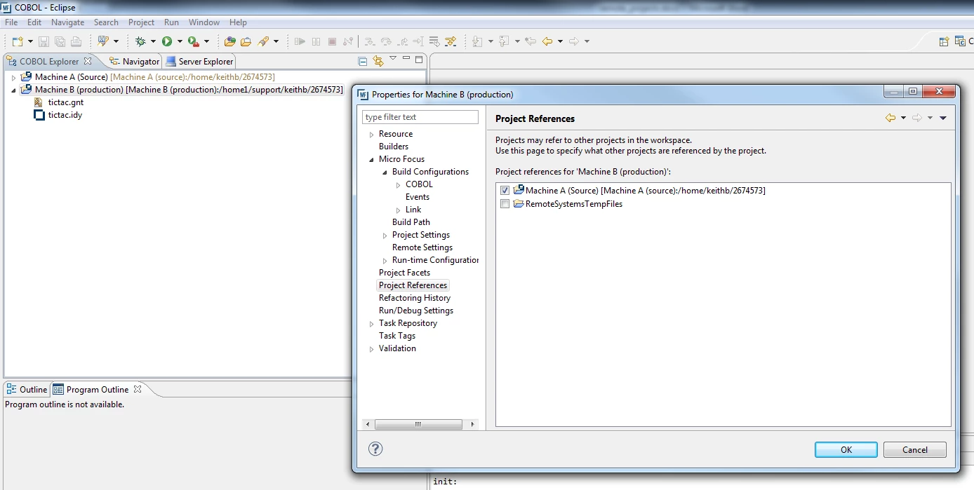The image size is (974, 490).
Task: Open the Run button dropdown arrow
Action: (180, 41)
